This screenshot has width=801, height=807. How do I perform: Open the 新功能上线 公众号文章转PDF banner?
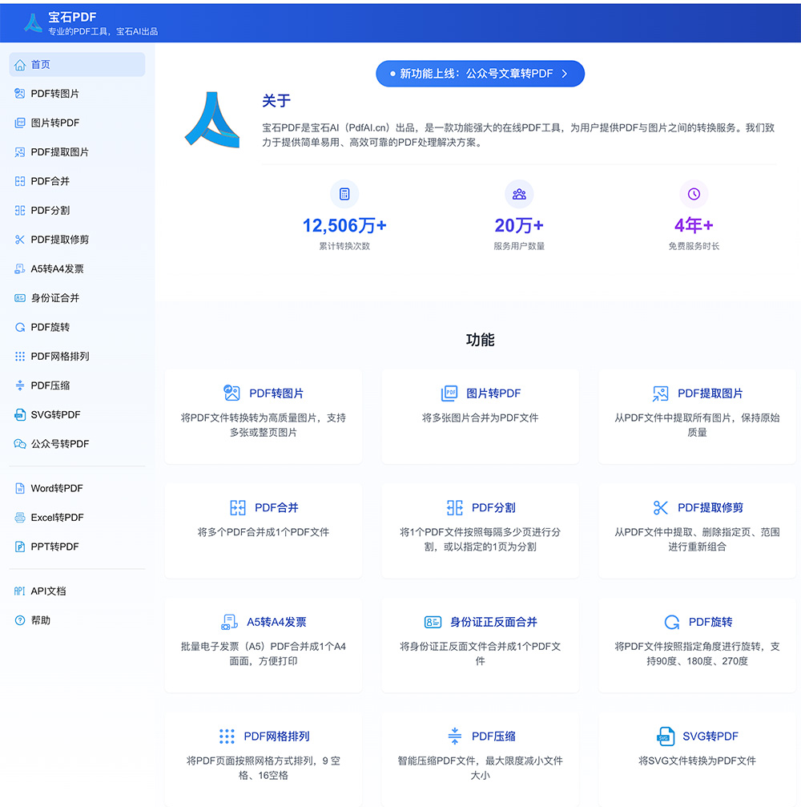(x=479, y=73)
